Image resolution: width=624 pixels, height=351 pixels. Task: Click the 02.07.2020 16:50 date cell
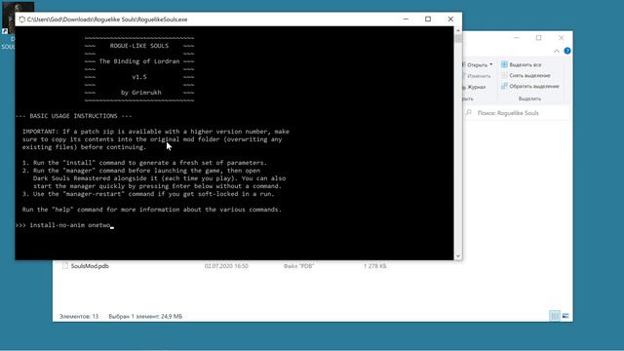(x=226, y=266)
